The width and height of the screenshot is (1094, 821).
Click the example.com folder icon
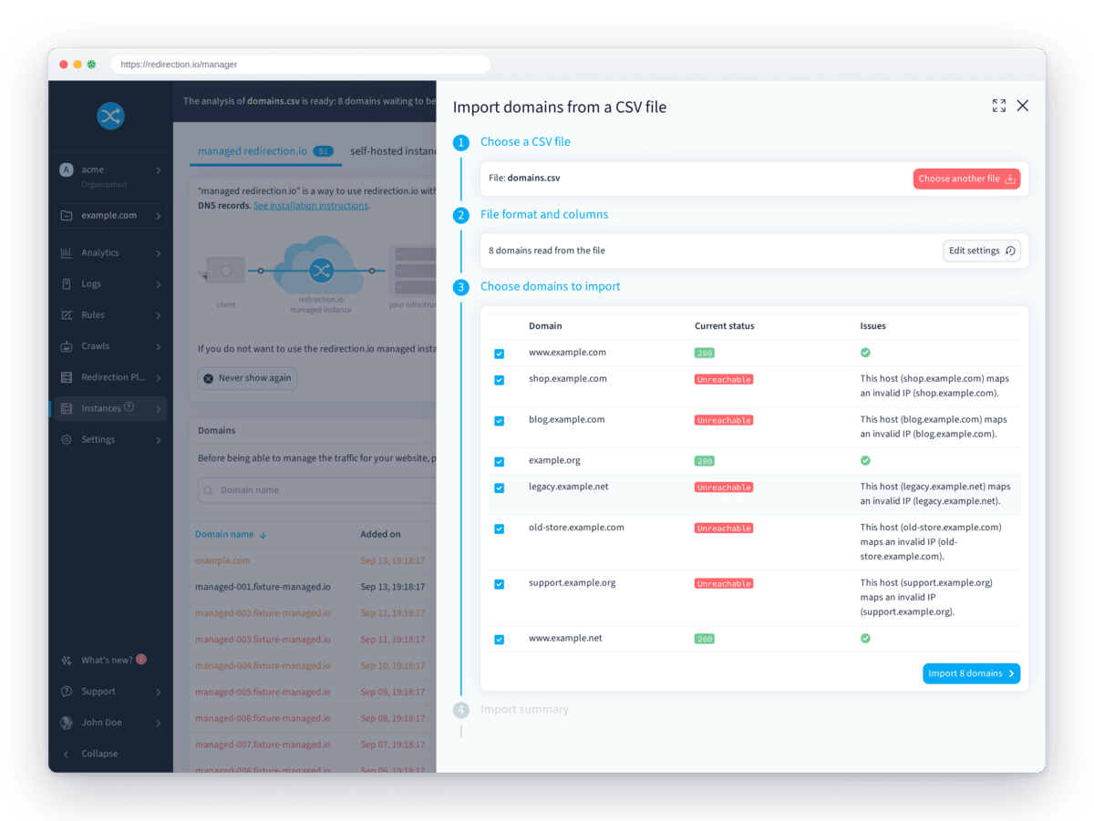pos(67,216)
